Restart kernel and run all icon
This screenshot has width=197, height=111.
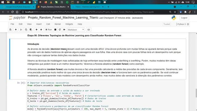tap(64, 30)
